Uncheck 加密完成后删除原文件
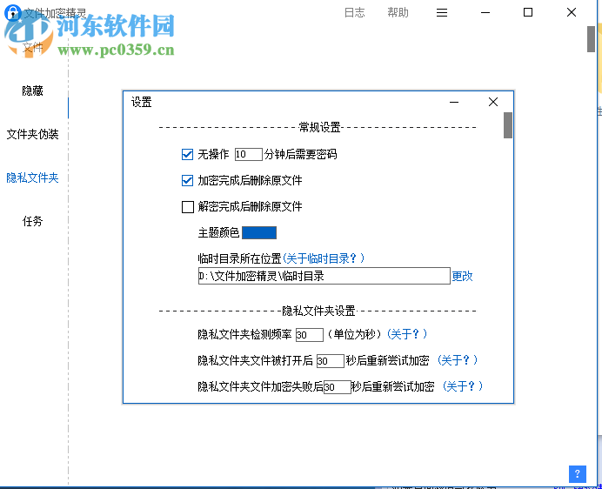602x489 pixels. pos(187,180)
